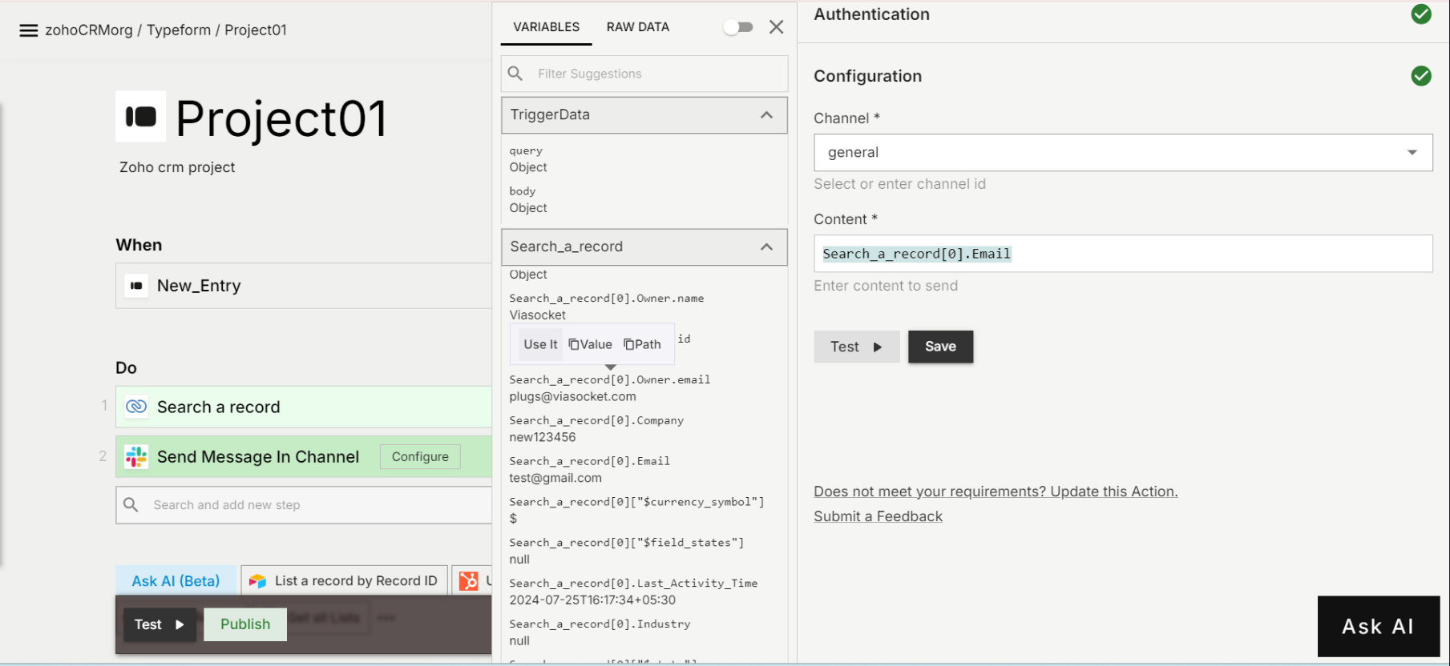
Task: Click the HubSpot icon suggestion
Action: click(x=468, y=581)
